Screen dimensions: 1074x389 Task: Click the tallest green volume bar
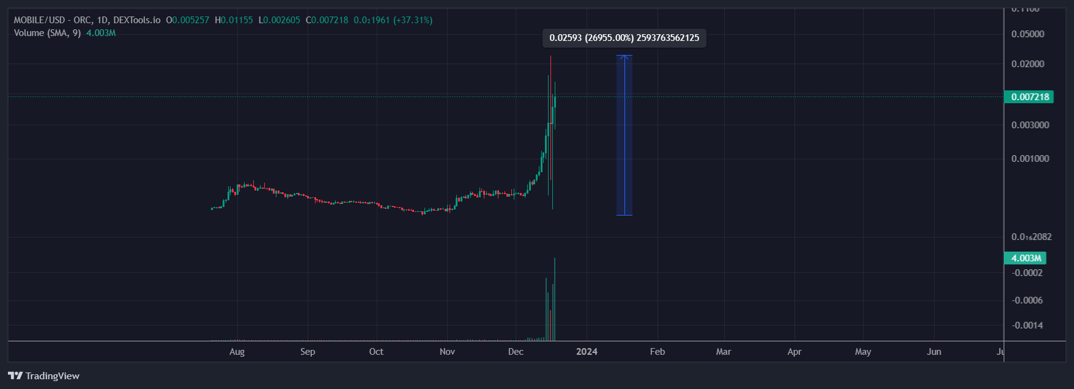tap(555, 299)
